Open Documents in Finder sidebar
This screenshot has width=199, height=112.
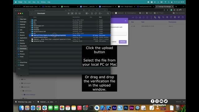click(x=23, y=46)
